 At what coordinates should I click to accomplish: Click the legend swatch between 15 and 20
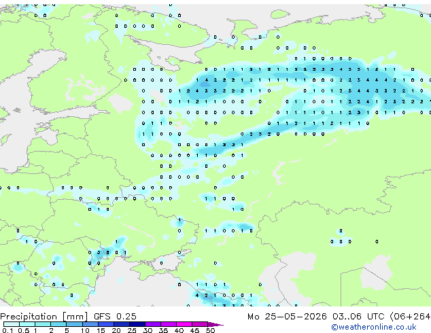[x=105, y=324]
